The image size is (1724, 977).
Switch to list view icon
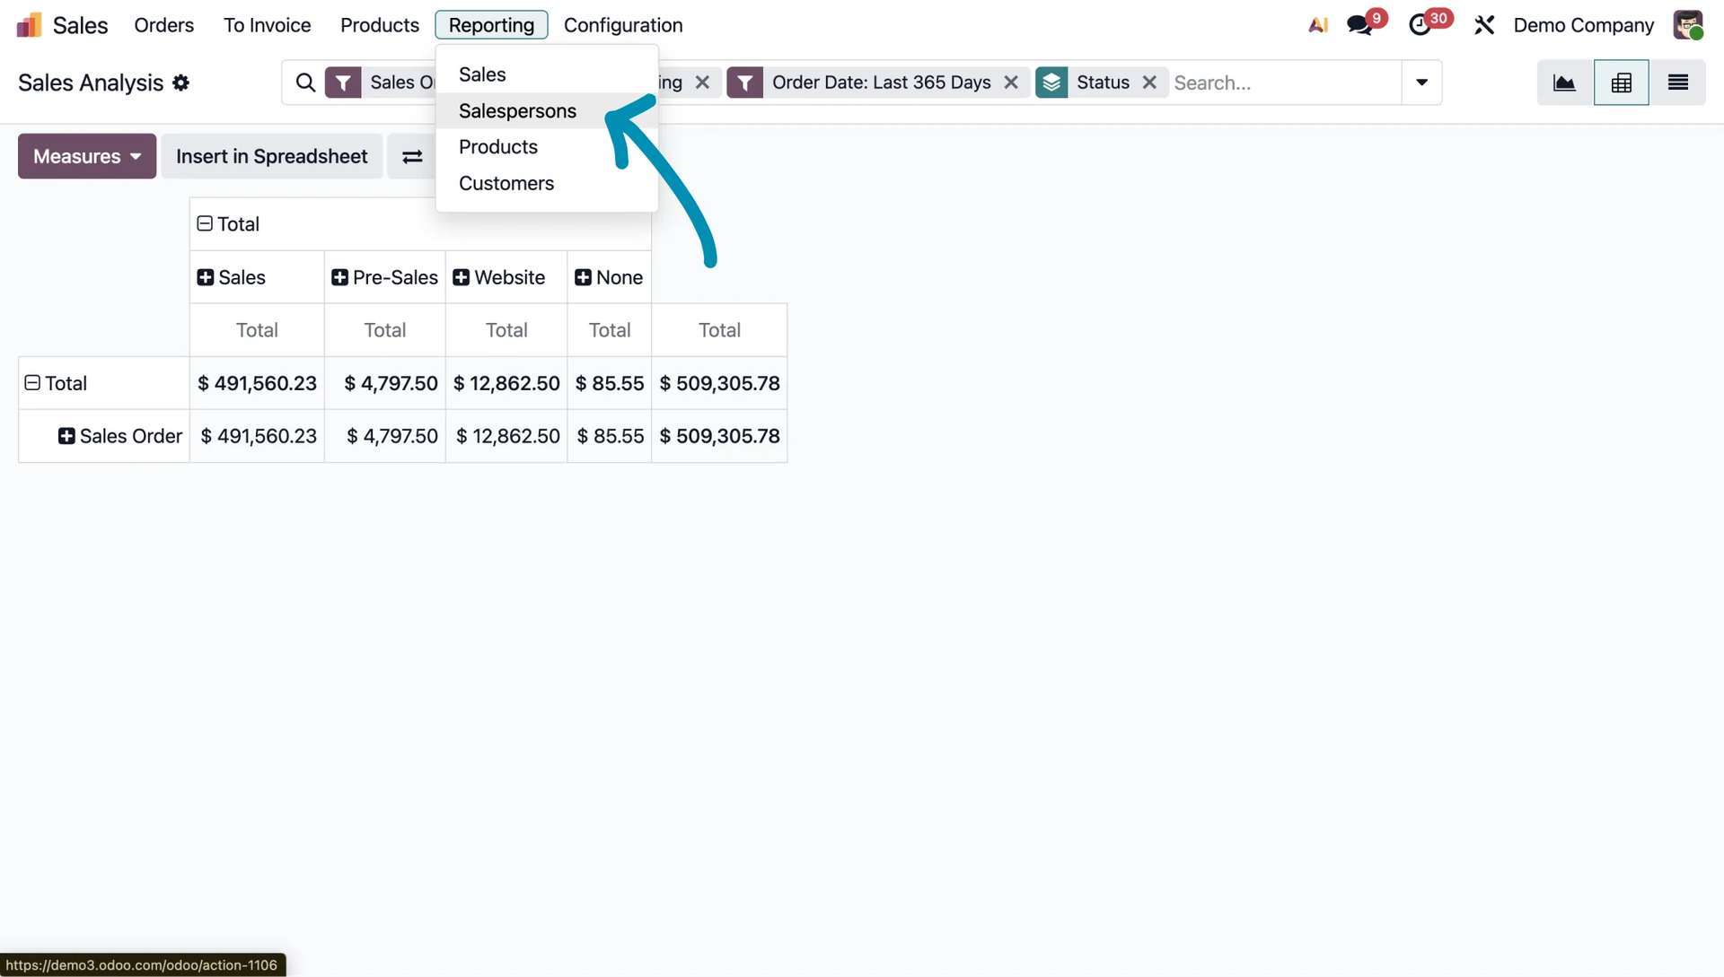[x=1677, y=83]
